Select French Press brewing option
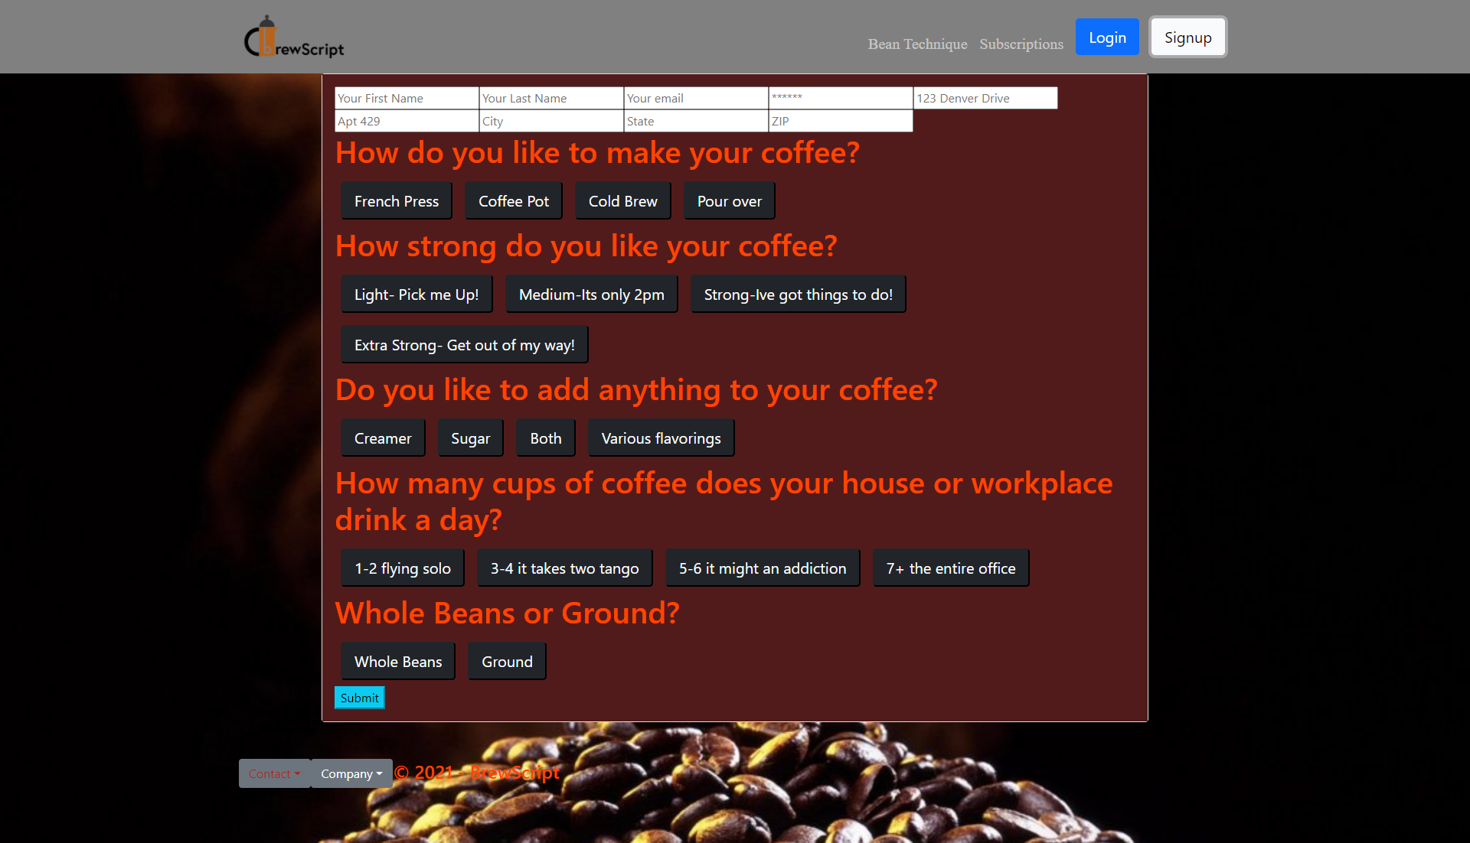This screenshot has height=843, width=1470. [396, 201]
